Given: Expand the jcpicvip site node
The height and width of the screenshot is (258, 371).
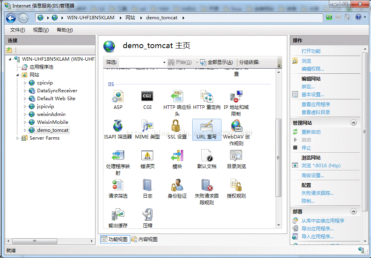Looking at the screenshot, I should 25,107.
